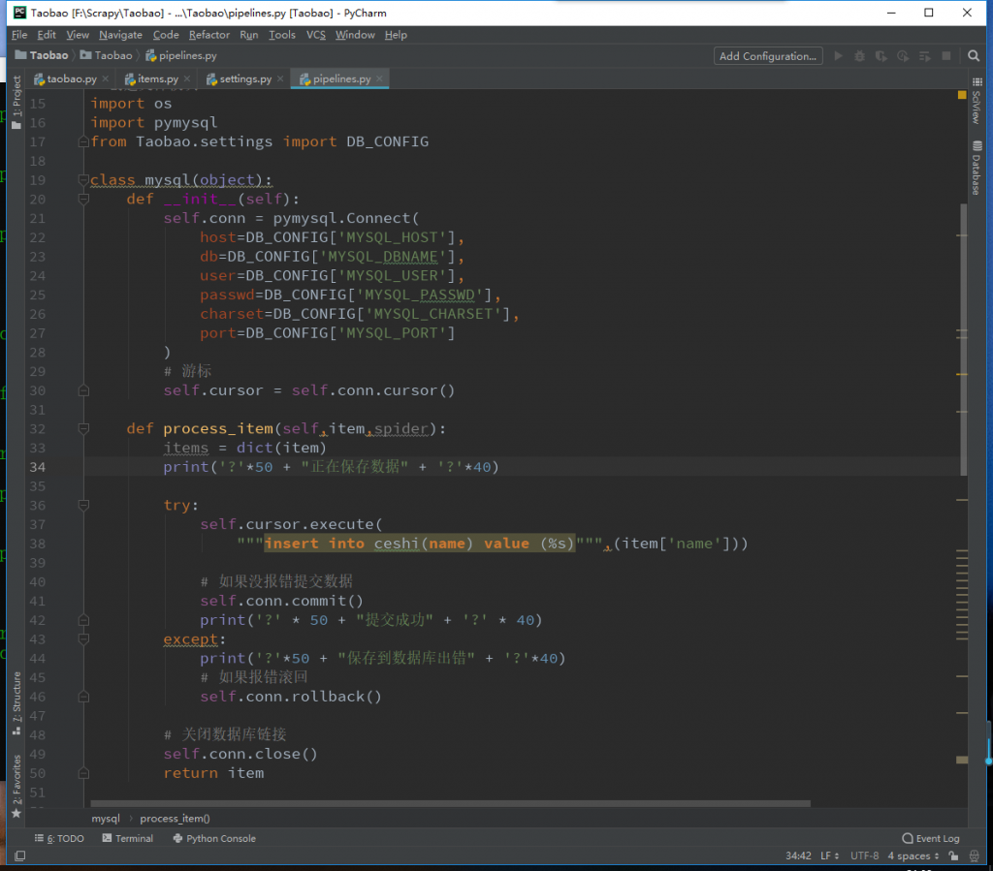Switch to the settings.py tab
This screenshot has width=993, height=871.
click(245, 78)
